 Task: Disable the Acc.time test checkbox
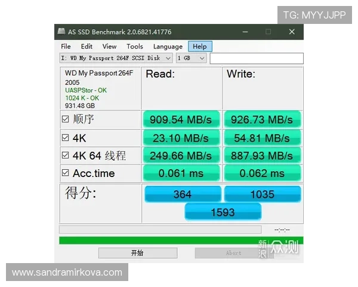66,173
